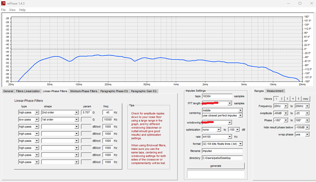Open the 2nd order shape dropdown
The image size is (316, 182).
[x=60, y=112]
